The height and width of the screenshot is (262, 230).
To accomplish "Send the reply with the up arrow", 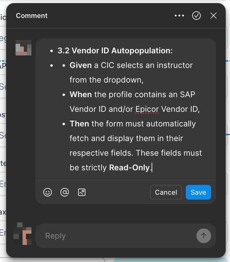I will (203, 236).
